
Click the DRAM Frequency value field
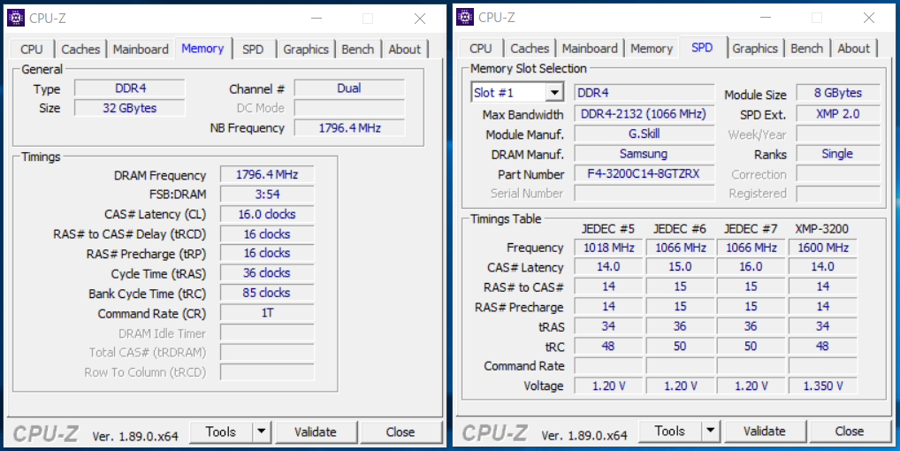pyautogui.click(x=267, y=174)
